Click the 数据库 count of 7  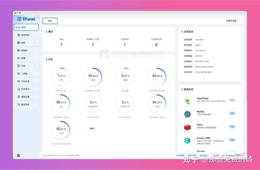tap(93, 45)
